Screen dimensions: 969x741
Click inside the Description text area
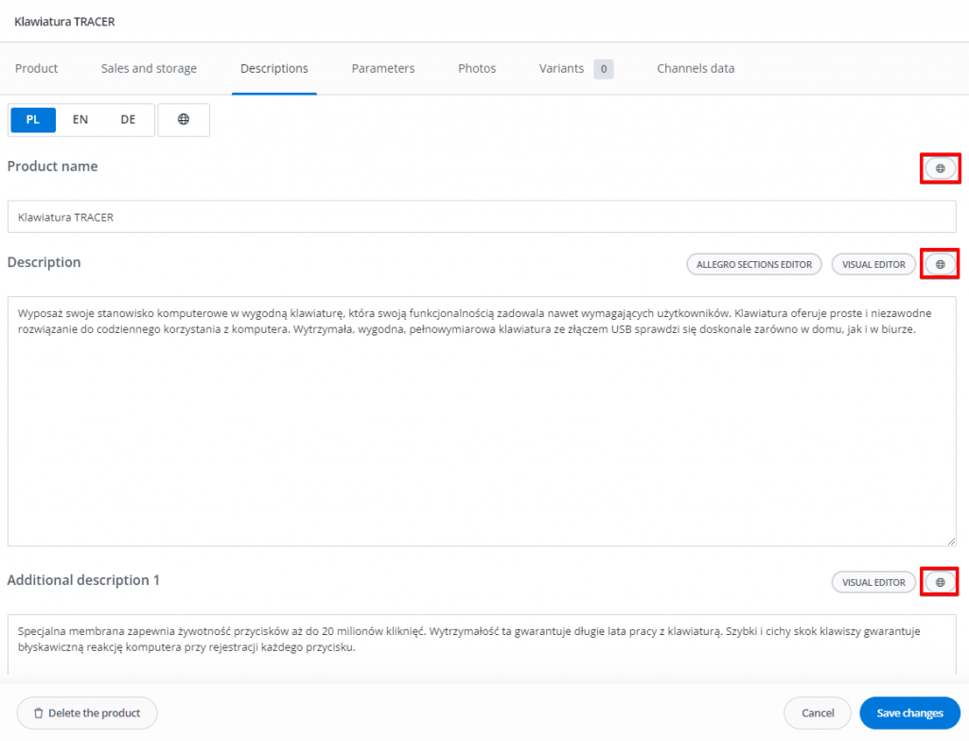[482, 421]
